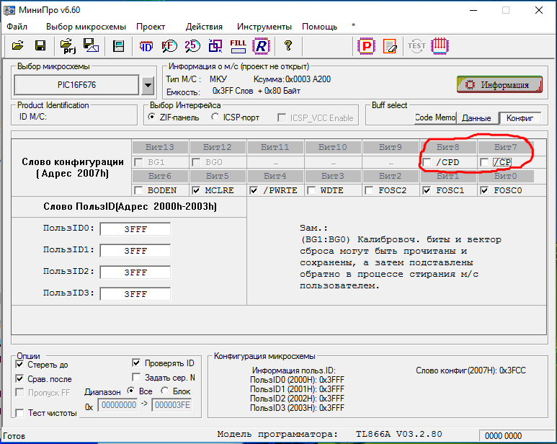This screenshot has height=444, width=557.
Task: Click the ПользID0 value input field
Action: click(135, 229)
